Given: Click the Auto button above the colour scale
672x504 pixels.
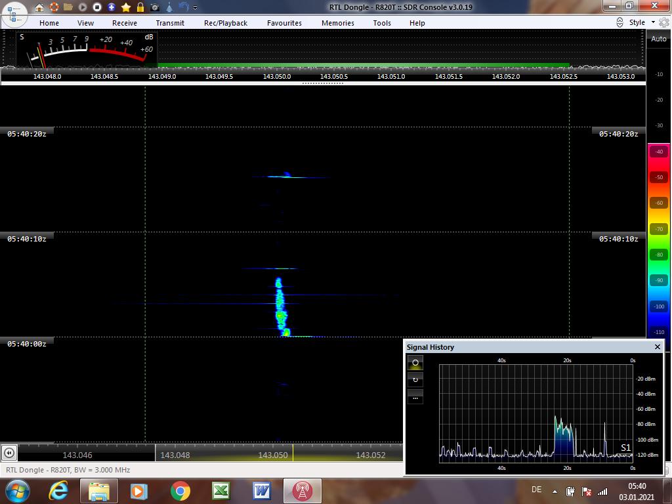Looking at the screenshot, I should (659, 39).
